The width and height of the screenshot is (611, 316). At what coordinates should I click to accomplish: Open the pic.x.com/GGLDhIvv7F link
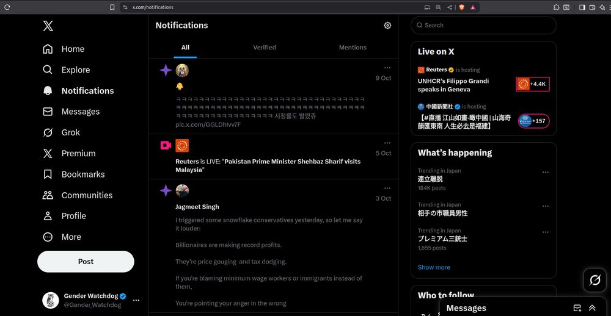point(208,124)
